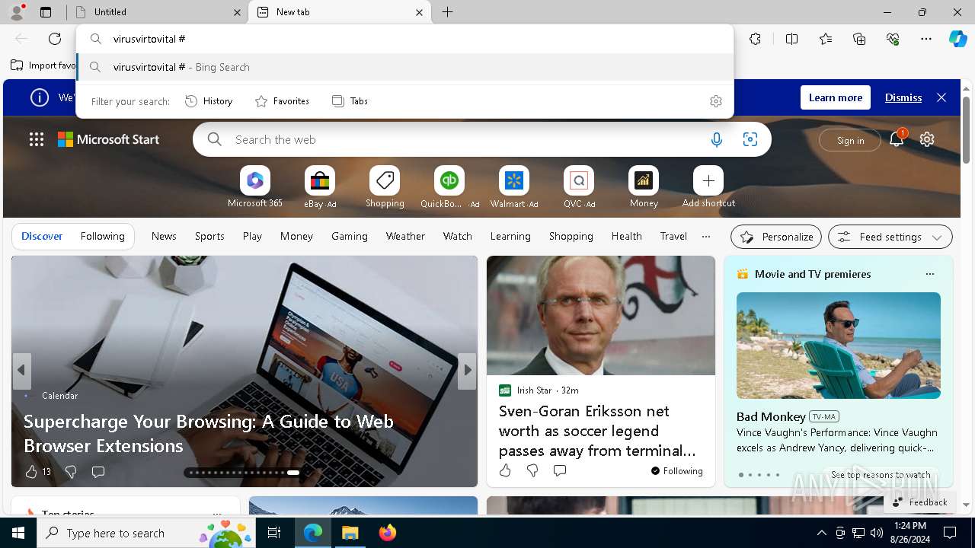
Task: Refresh the page with reload icon
Action: [55, 39]
